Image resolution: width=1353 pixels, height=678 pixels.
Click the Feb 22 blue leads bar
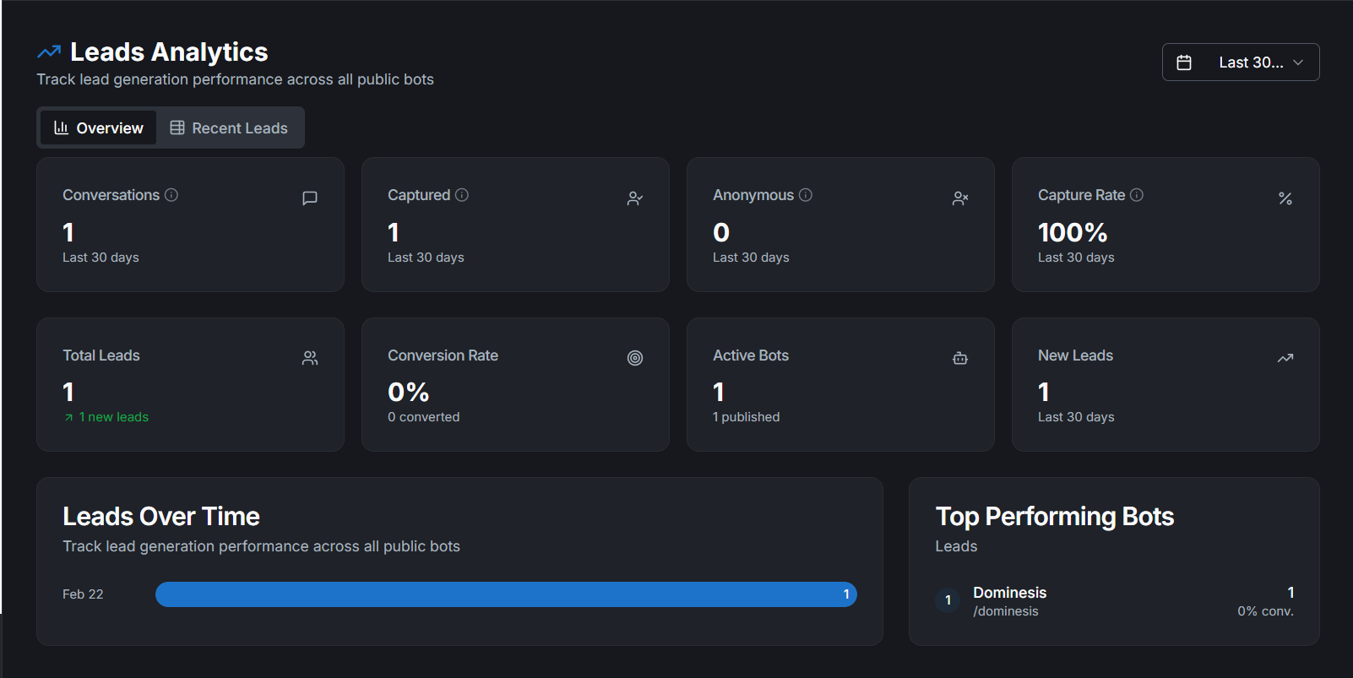click(506, 594)
